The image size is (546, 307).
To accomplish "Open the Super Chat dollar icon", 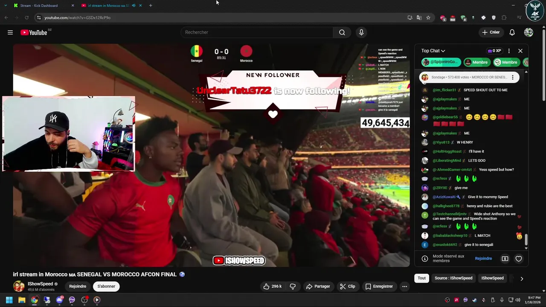I will click(505, 259).
